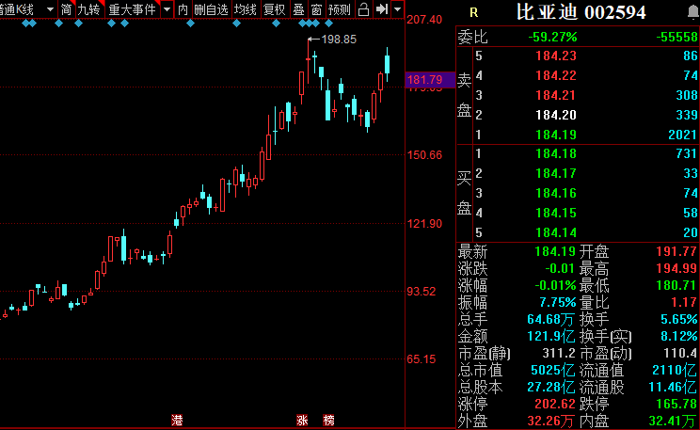The image size is (700, 430).
Task: Select buy level 2 price 184.17
Action: (556, 173)
